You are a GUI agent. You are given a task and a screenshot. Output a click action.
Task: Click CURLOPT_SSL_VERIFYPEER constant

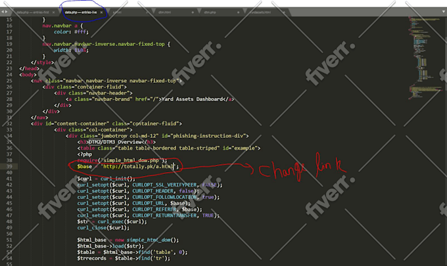164,185
